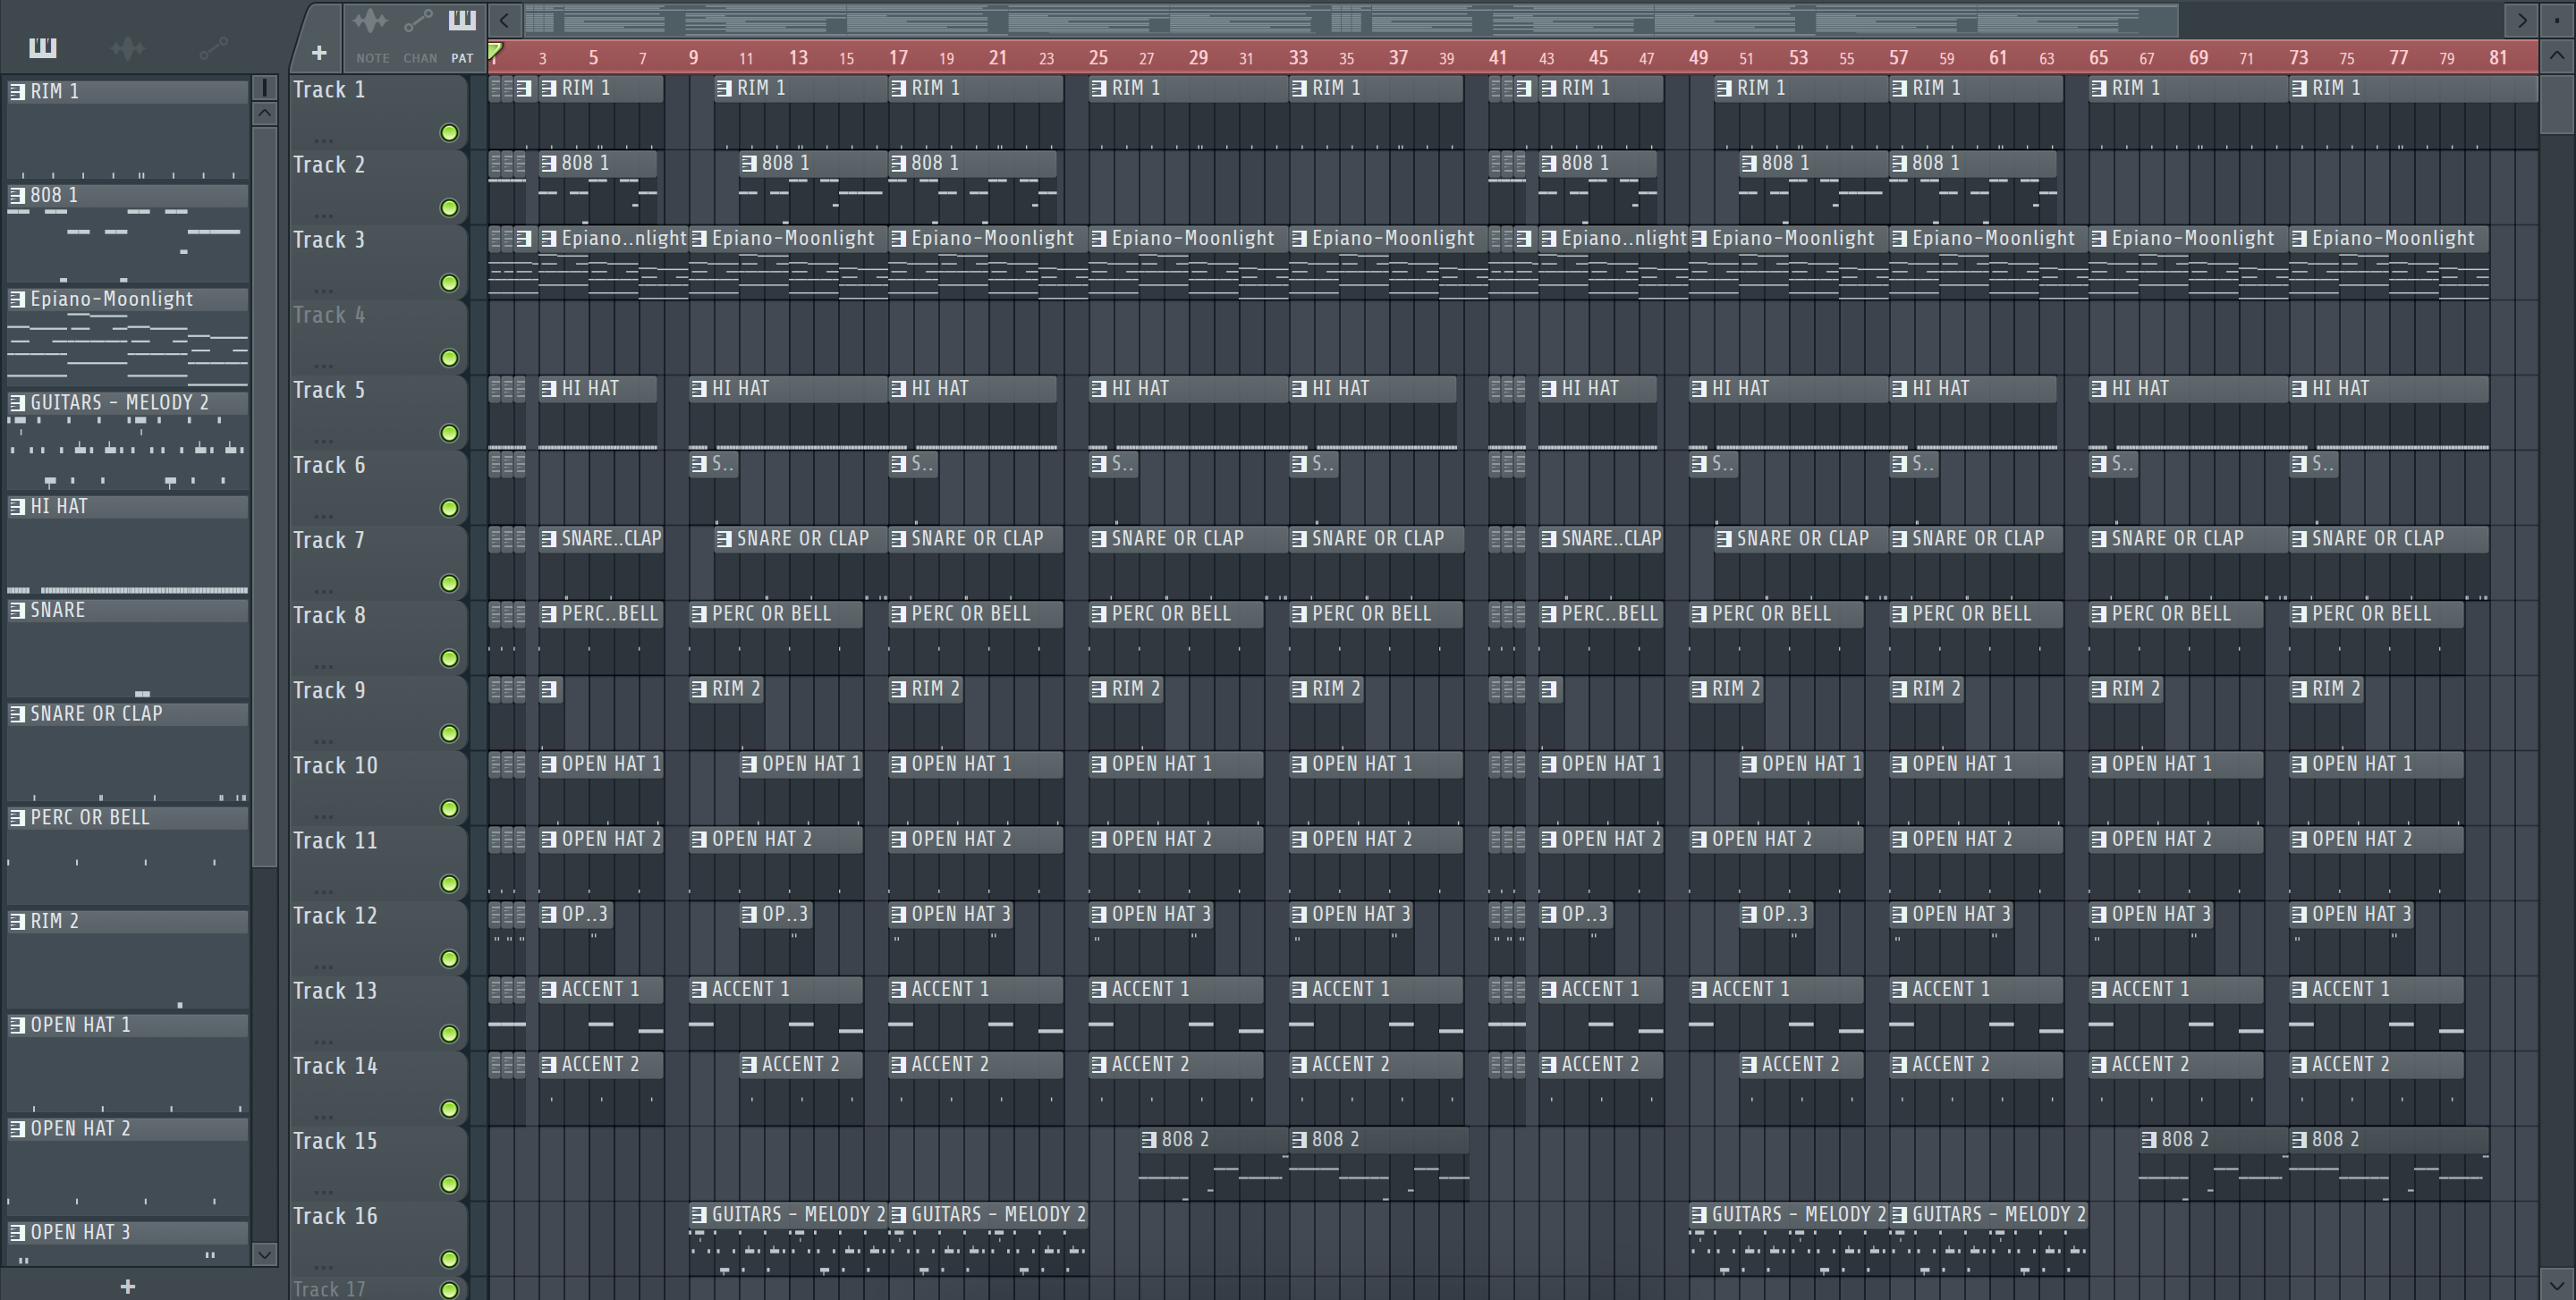Toggle the Track 5 mute LED
The image size is (2576, 1300).
pos(450,433)
